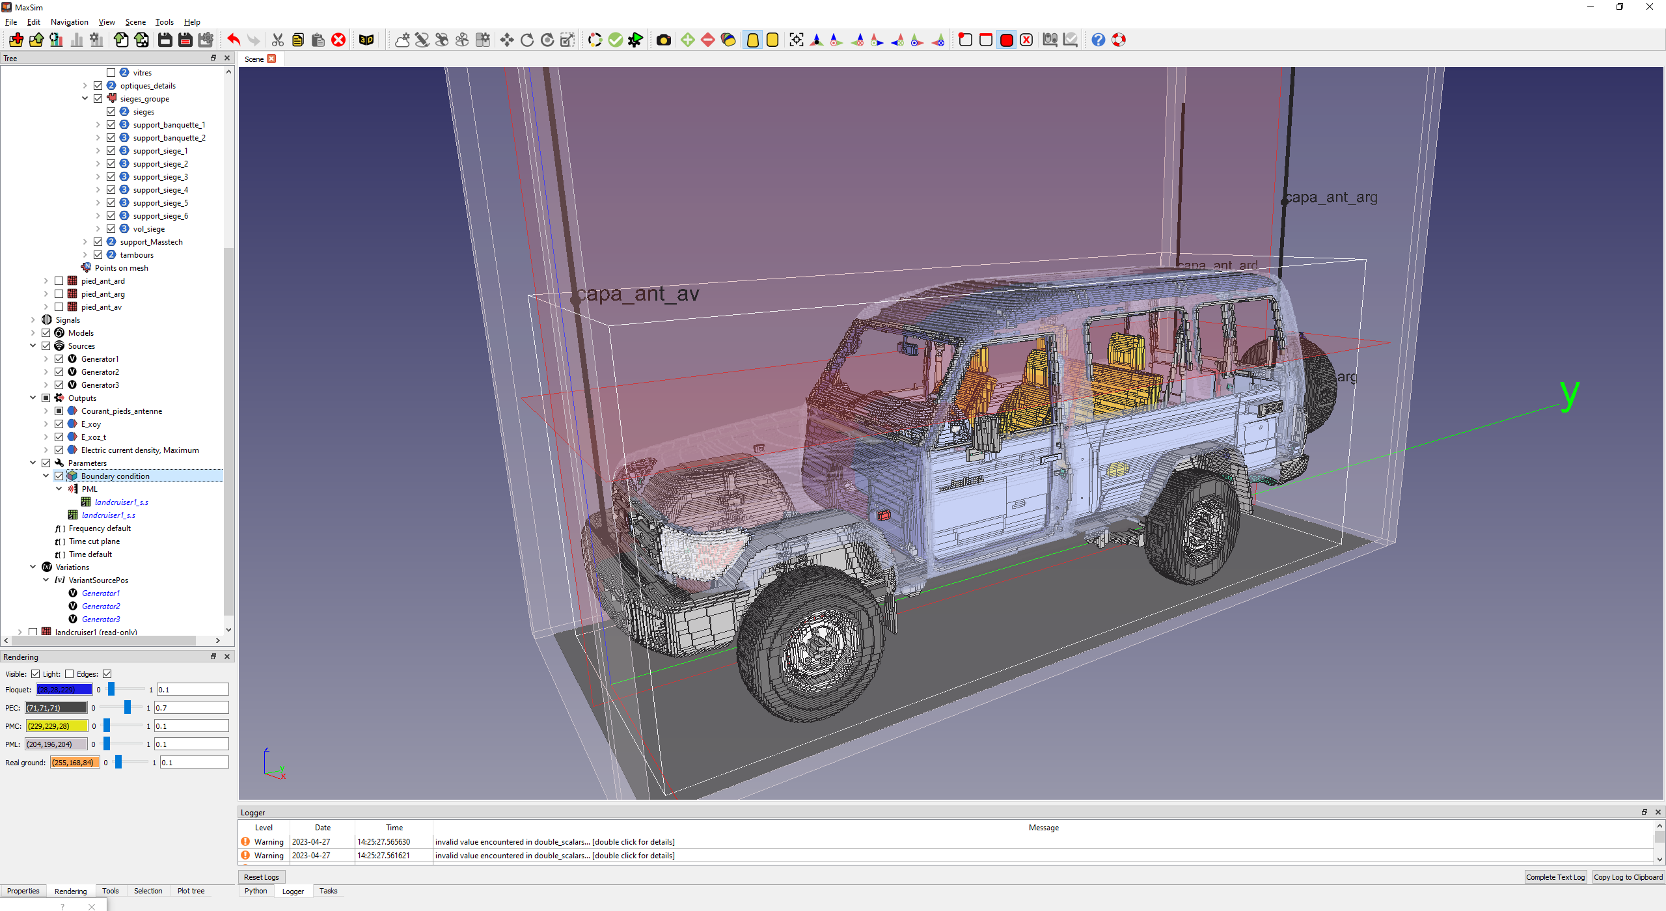Collapse the sieges_groupe tree node
The image size is (1666, 911).
pos(85,99)
